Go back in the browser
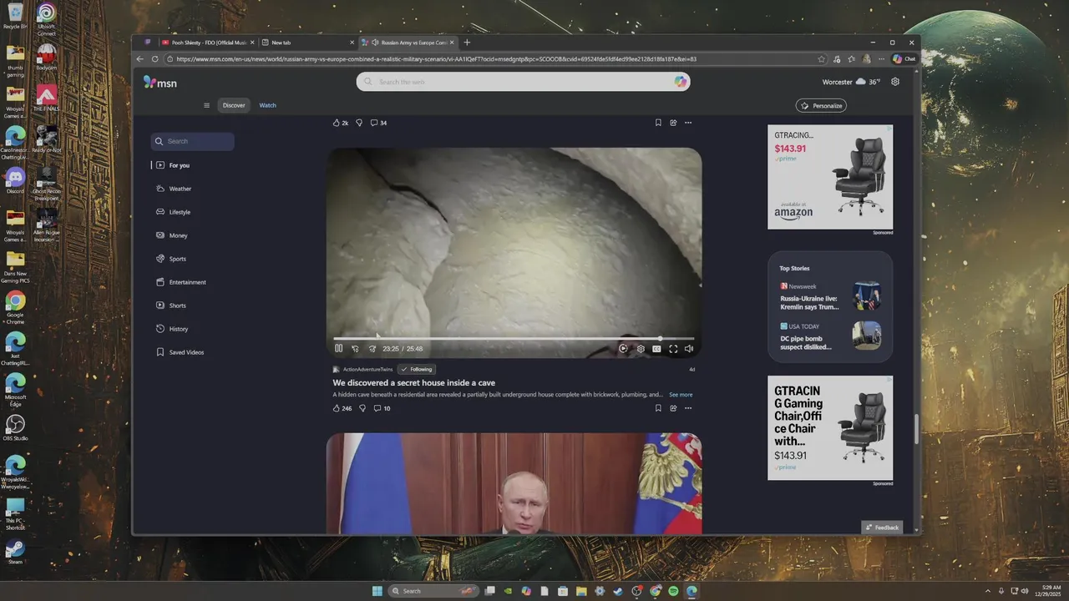Viewport: 1069px width, 601px height. pyautogui.click(x=139, y=59)
